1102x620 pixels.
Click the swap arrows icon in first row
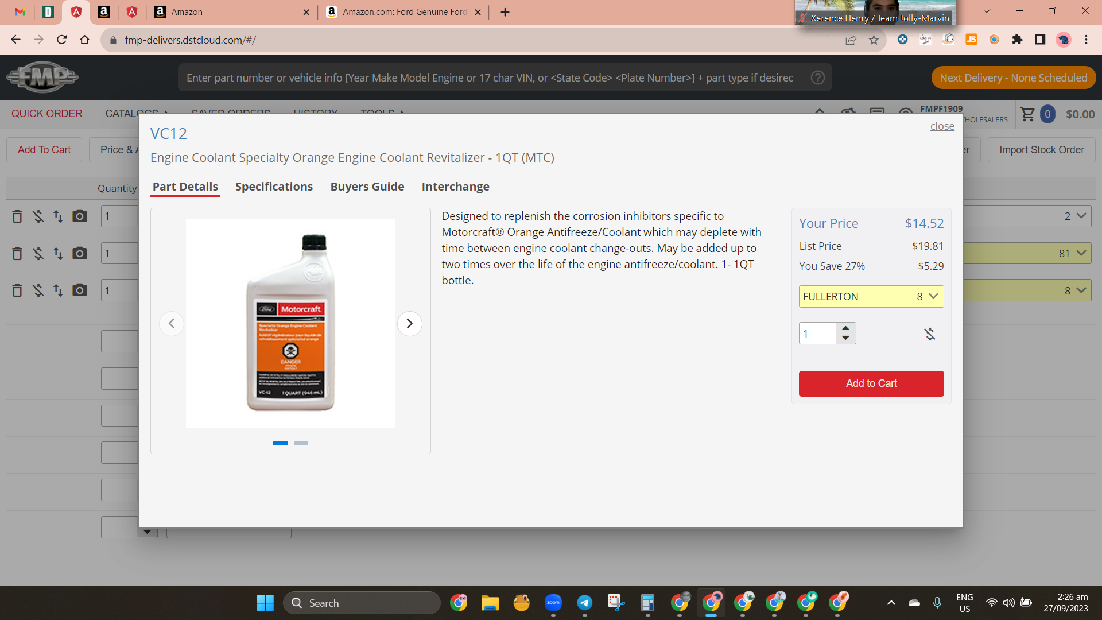[58, 216]
